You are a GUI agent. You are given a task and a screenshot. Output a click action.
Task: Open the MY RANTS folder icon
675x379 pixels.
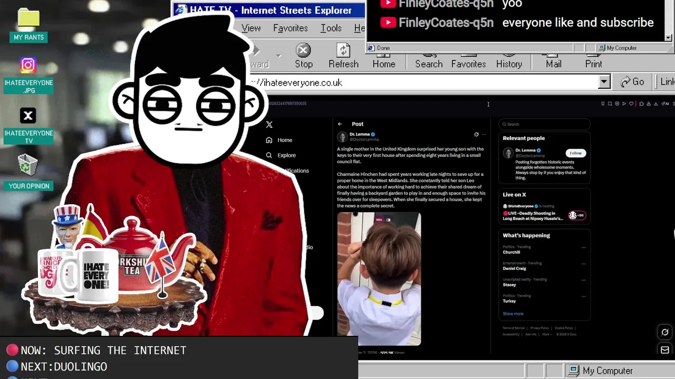click(x=28, y=25)
